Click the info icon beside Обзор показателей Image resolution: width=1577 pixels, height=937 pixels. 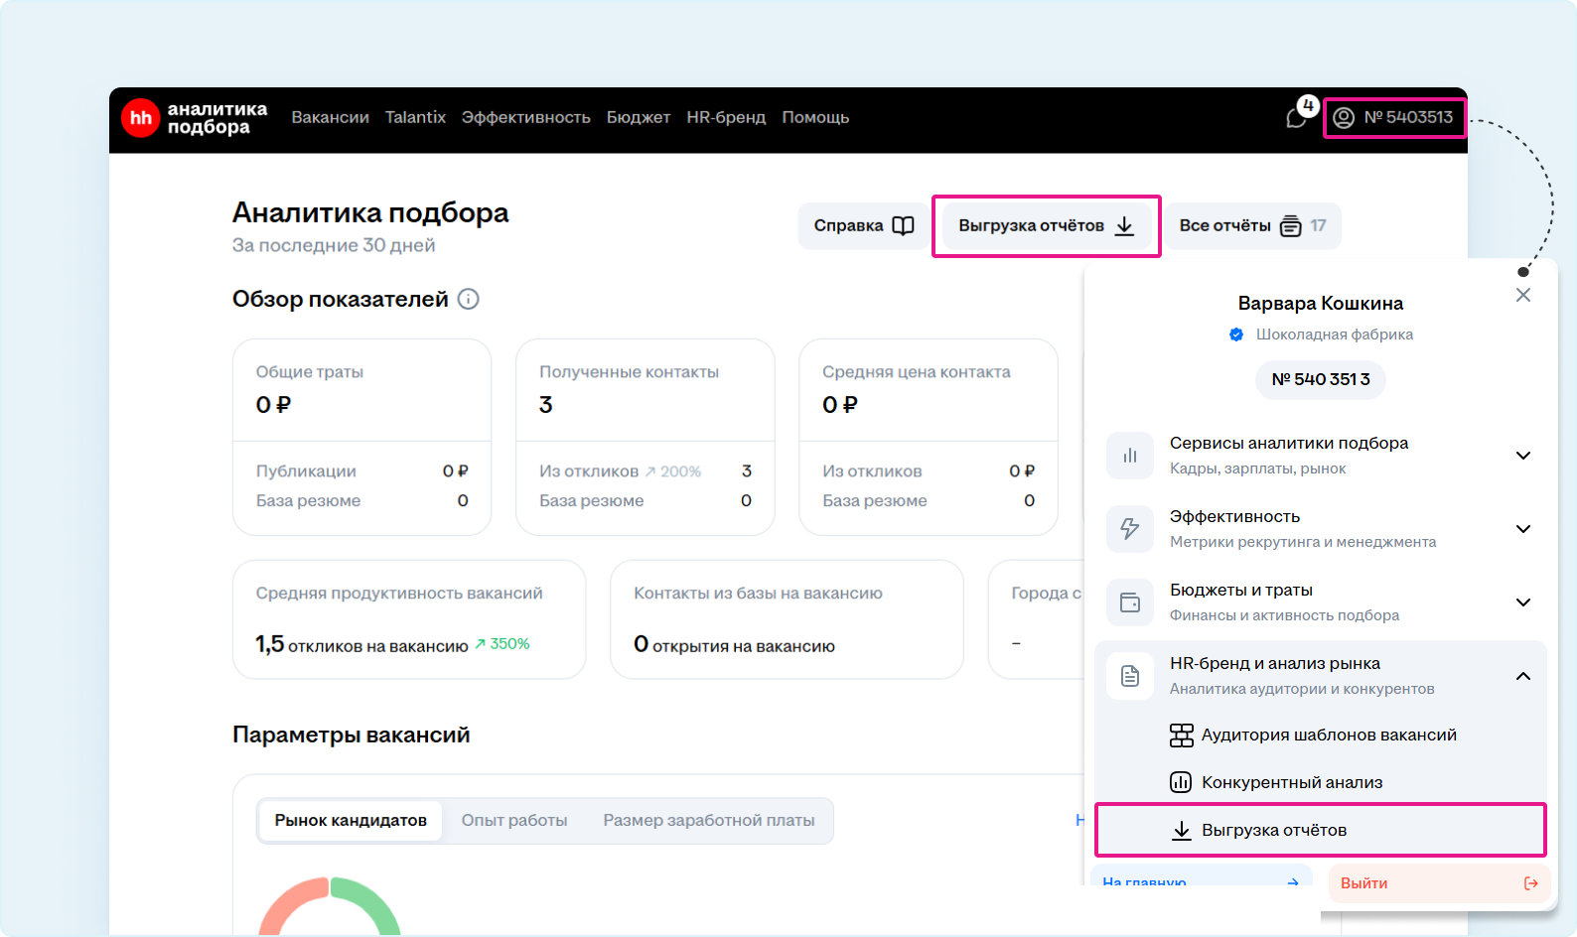pos(469,299)
